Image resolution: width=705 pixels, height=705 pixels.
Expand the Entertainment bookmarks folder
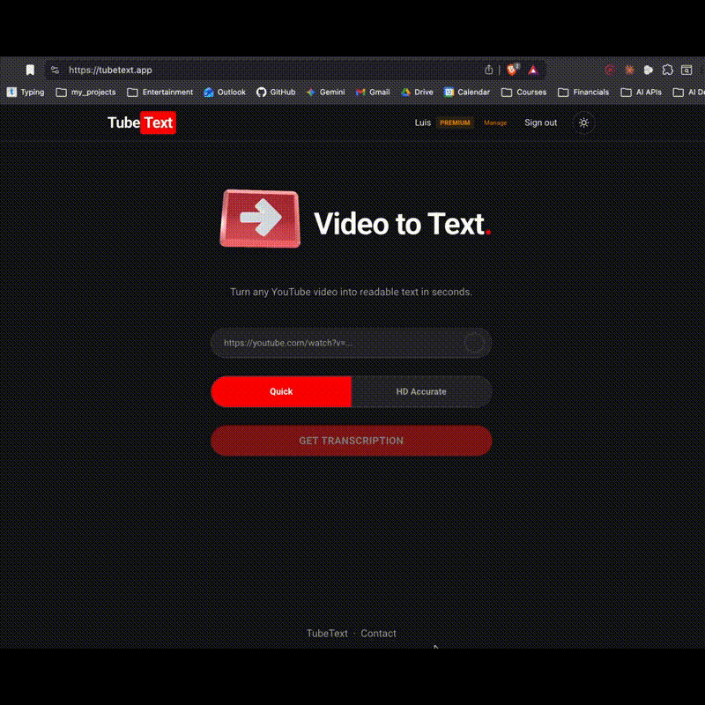click(160, 92)
